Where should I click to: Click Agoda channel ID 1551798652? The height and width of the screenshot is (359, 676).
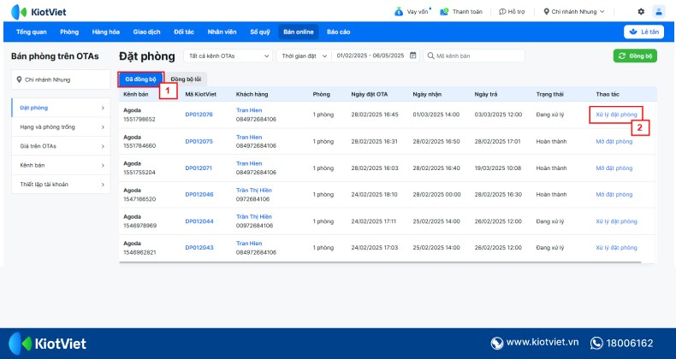point(139,119)
